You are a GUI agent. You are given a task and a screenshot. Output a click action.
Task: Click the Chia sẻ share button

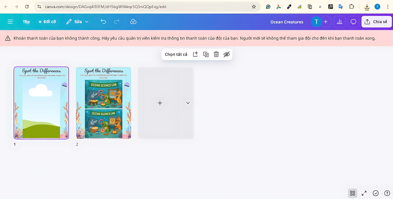click(376, 22)
